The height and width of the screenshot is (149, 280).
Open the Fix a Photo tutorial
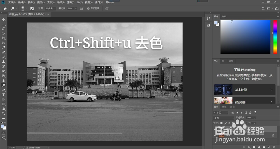[245, 100]
